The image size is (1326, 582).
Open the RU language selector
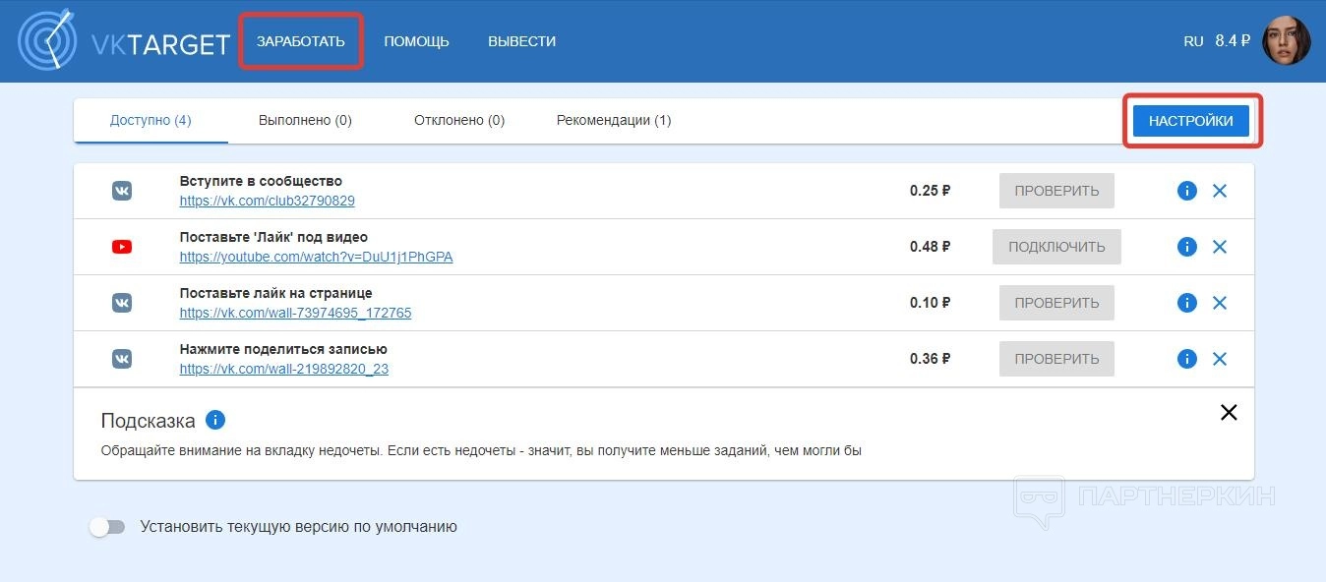(x=1193, y=41)
